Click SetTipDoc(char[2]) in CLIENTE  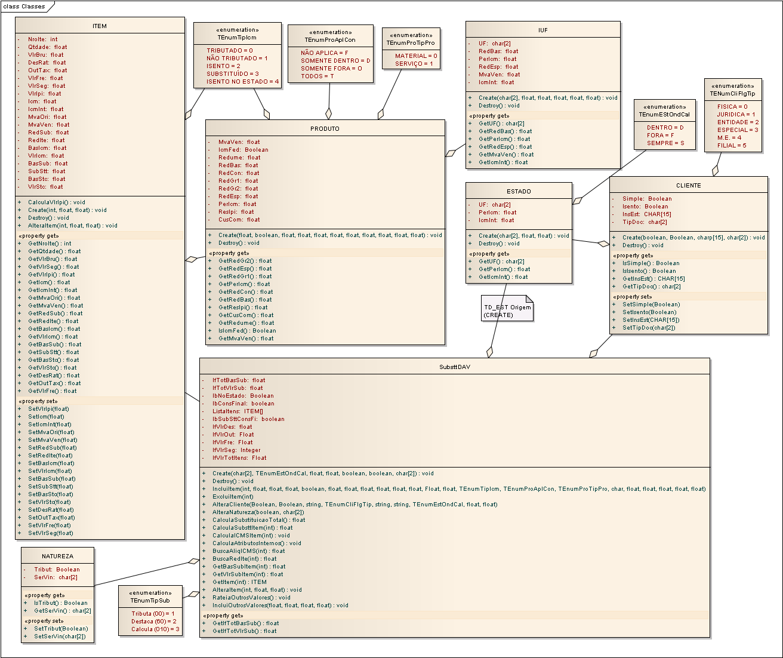649,328
